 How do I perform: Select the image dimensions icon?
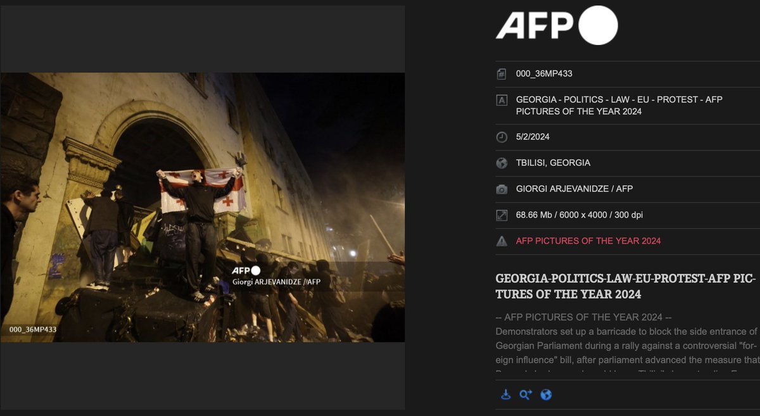pos(500,215)
